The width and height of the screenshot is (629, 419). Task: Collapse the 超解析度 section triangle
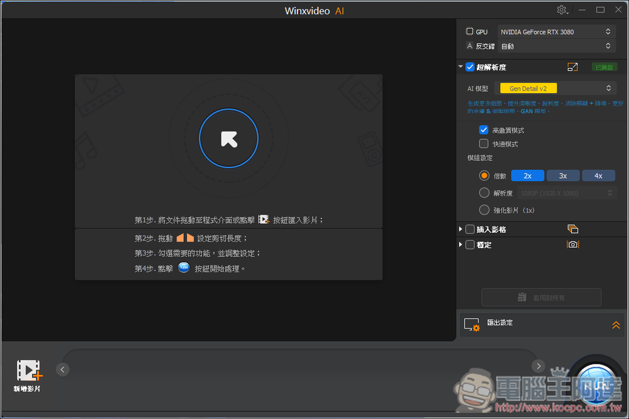[460, 67]
